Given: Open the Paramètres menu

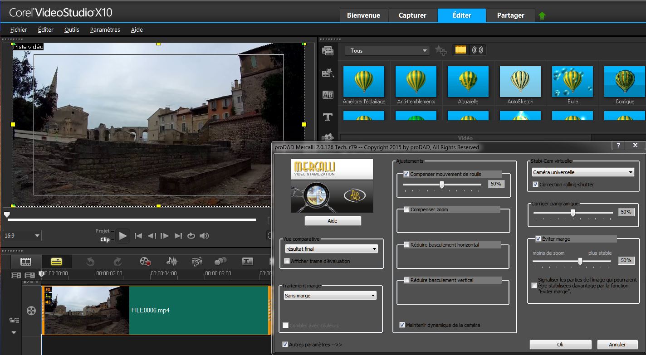Looking at the screenshot, I should point(105,29).
